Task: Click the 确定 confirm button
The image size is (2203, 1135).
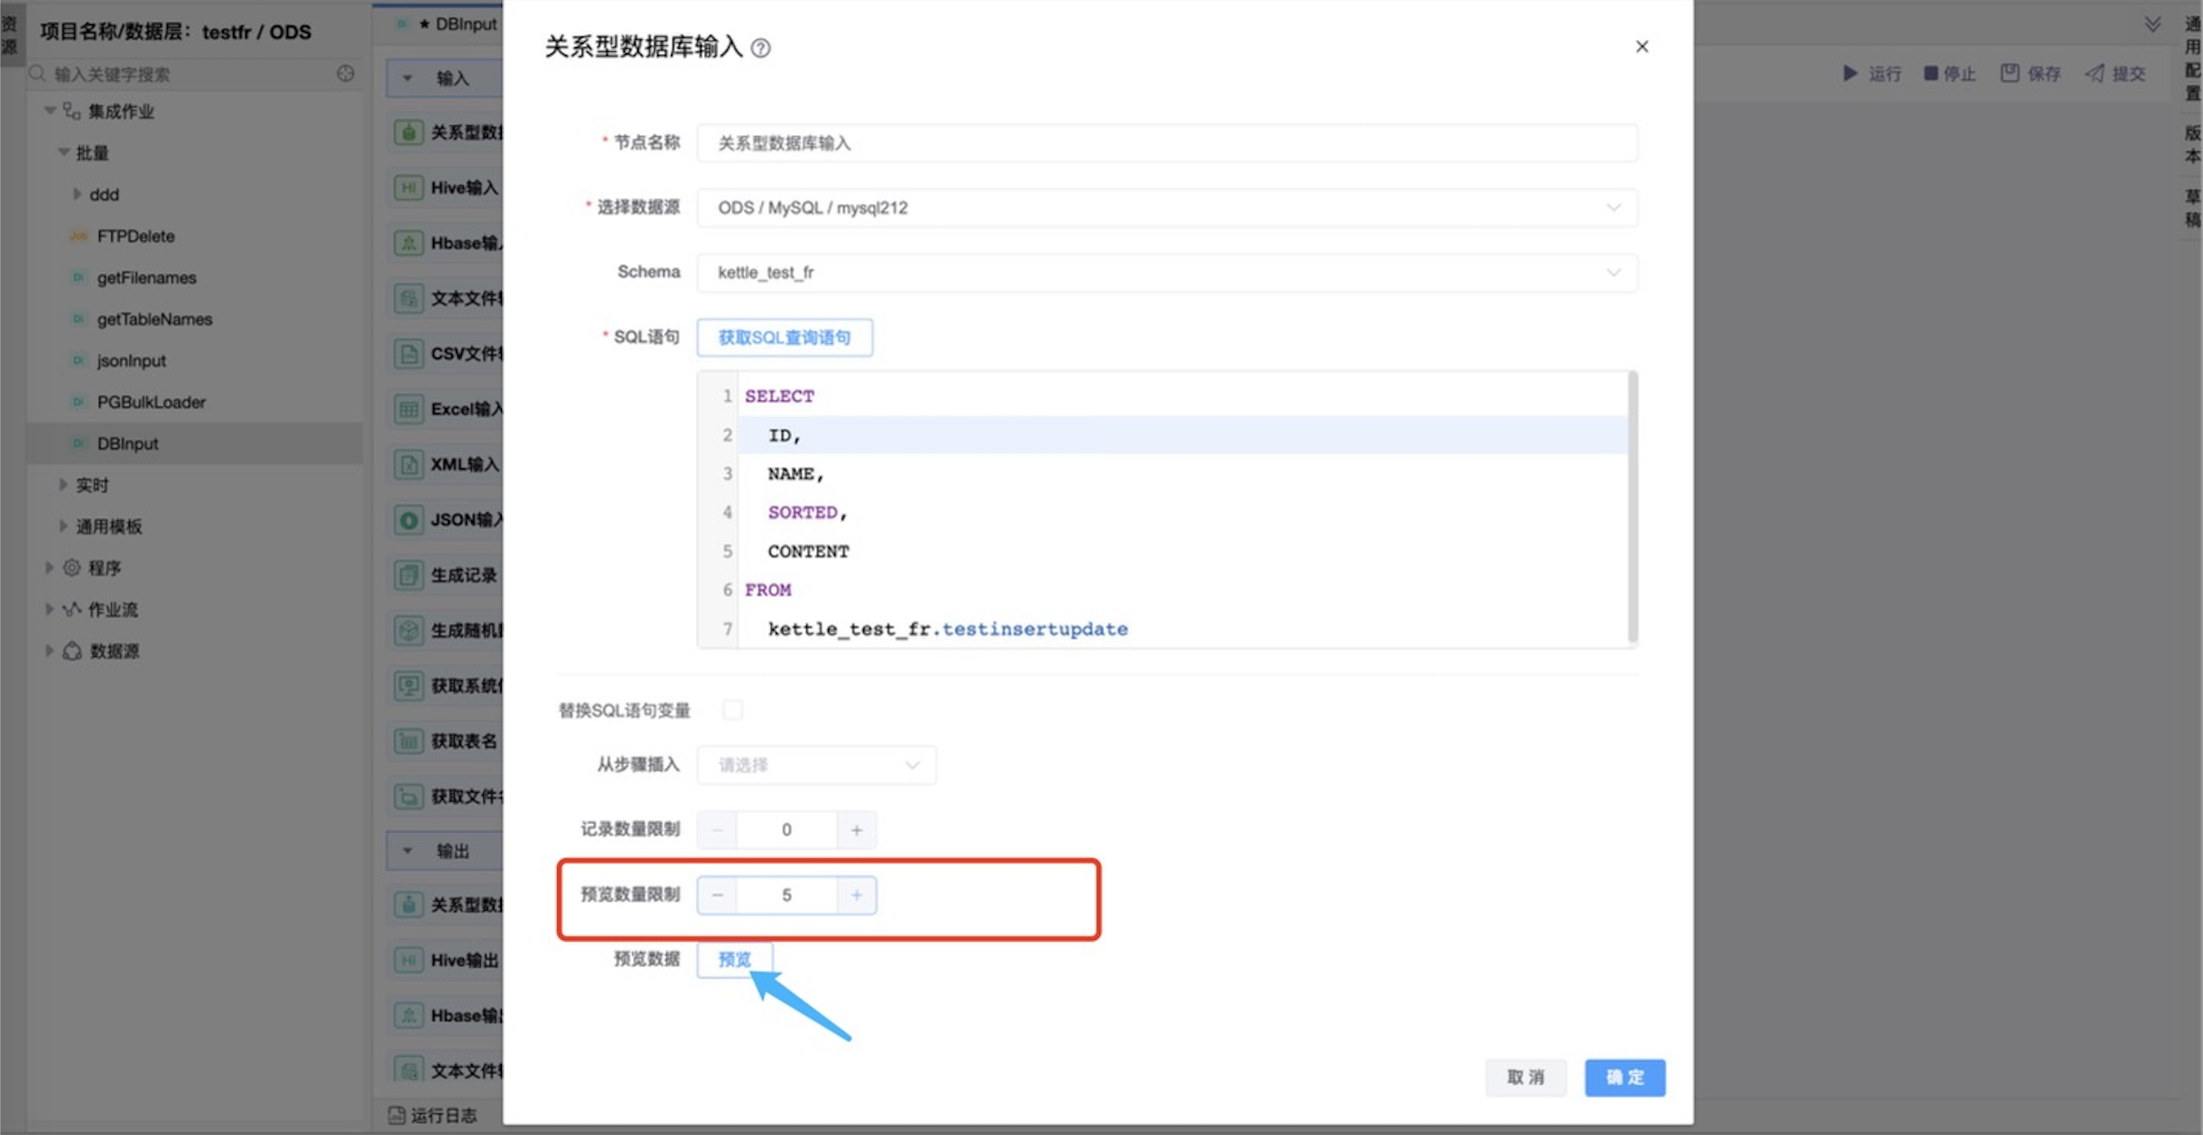Action: pos(1624,1077)
